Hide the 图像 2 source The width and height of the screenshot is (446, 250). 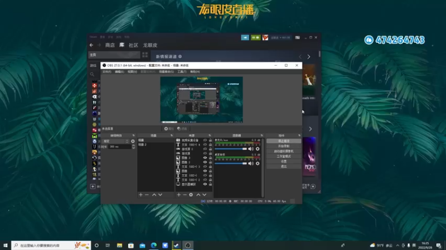pos(205,162)
